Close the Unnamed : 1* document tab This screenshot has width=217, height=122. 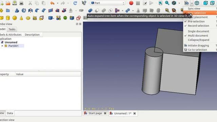[x=135, y=114]
